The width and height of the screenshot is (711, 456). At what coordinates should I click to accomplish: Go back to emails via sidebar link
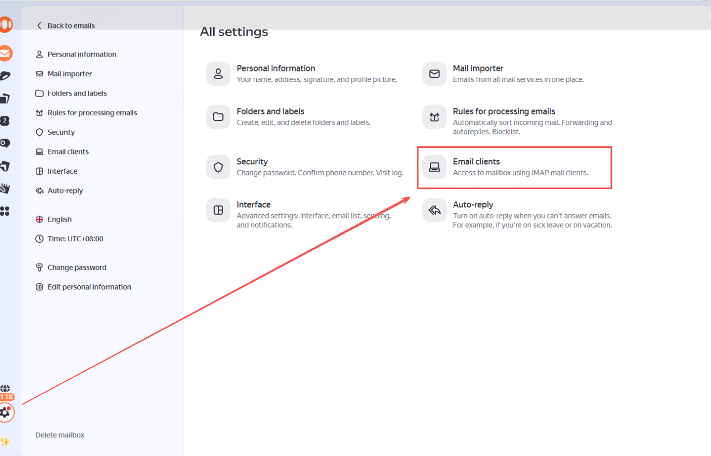coord(66,25)
